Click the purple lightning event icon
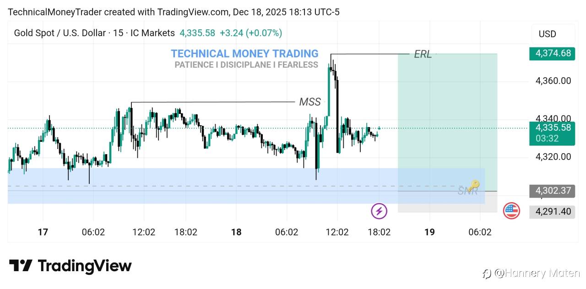This screenshot has width=586, height=289. point(379,211)
